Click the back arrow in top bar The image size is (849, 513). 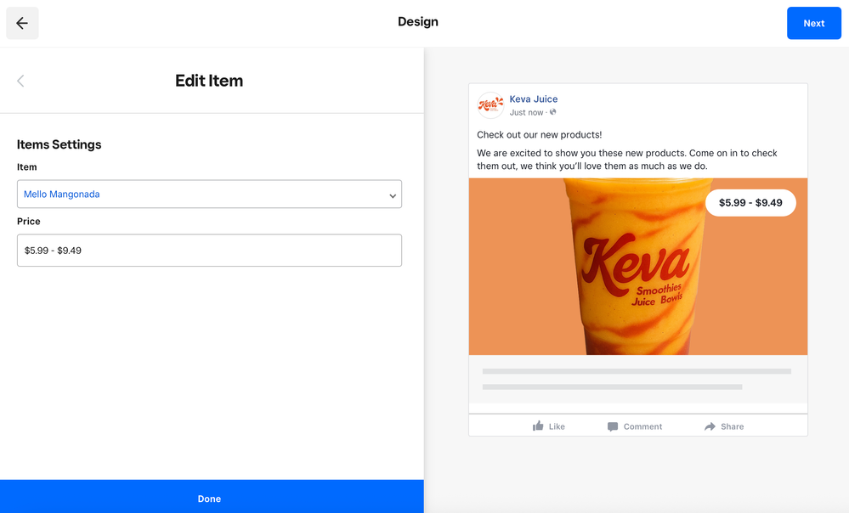22,23
